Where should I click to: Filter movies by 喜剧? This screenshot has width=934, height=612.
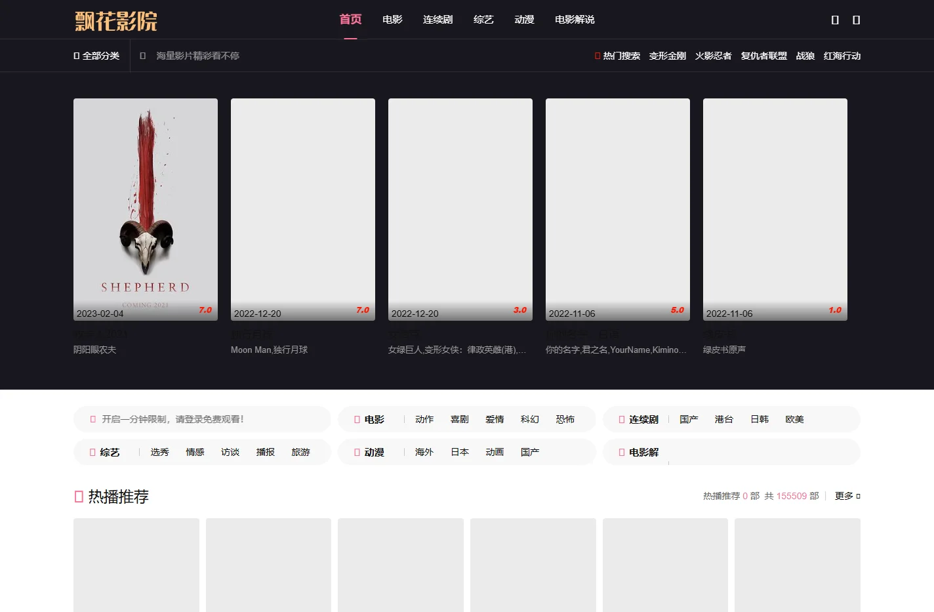tap(460, 419)
